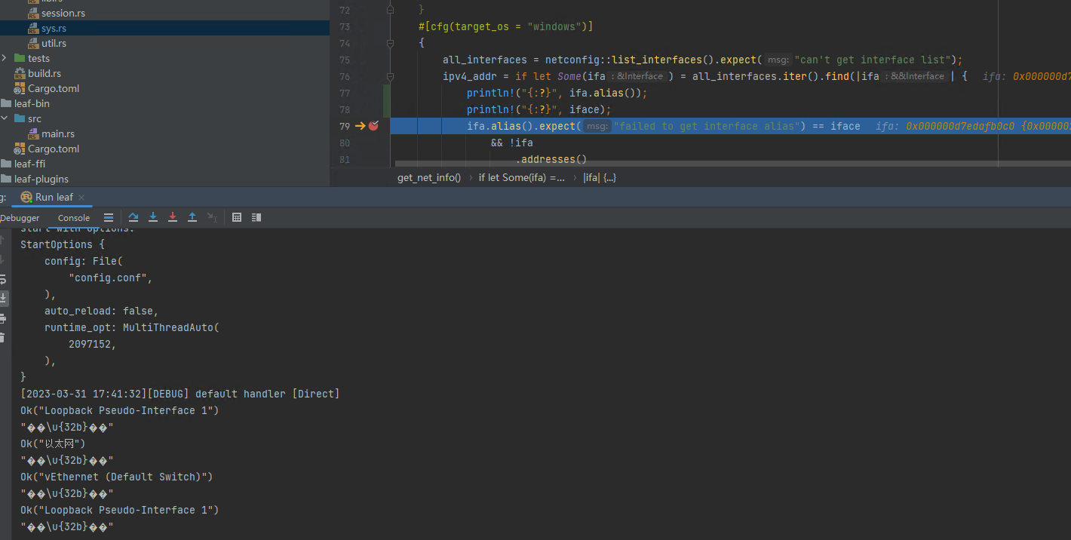Click '#[cfg(target_os = "windows")]' attribute line

point(506,26)
